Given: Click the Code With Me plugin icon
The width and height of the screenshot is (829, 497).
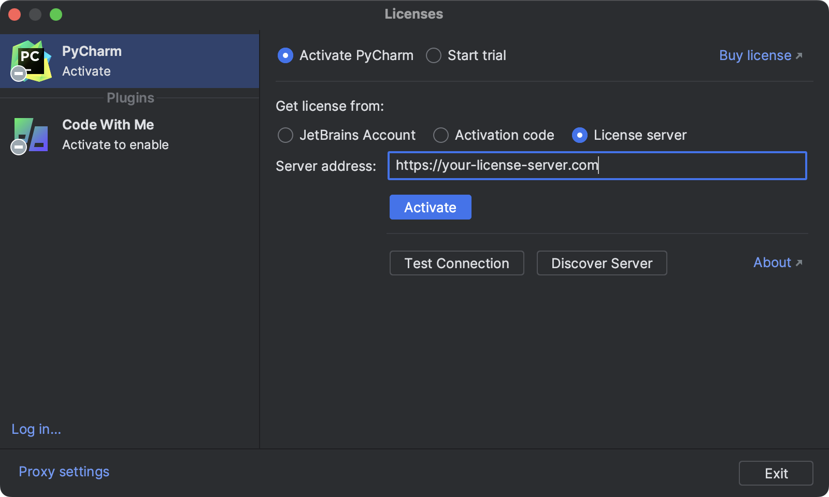Looking at the screenshot, I should click(30, 135).
